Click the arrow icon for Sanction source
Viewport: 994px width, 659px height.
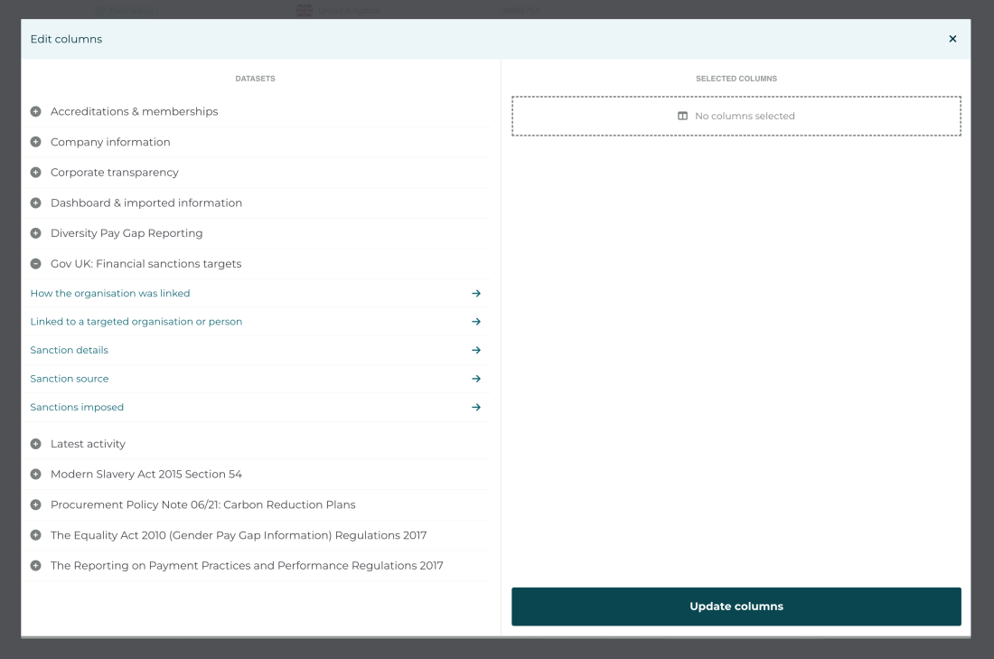(476, 379)
